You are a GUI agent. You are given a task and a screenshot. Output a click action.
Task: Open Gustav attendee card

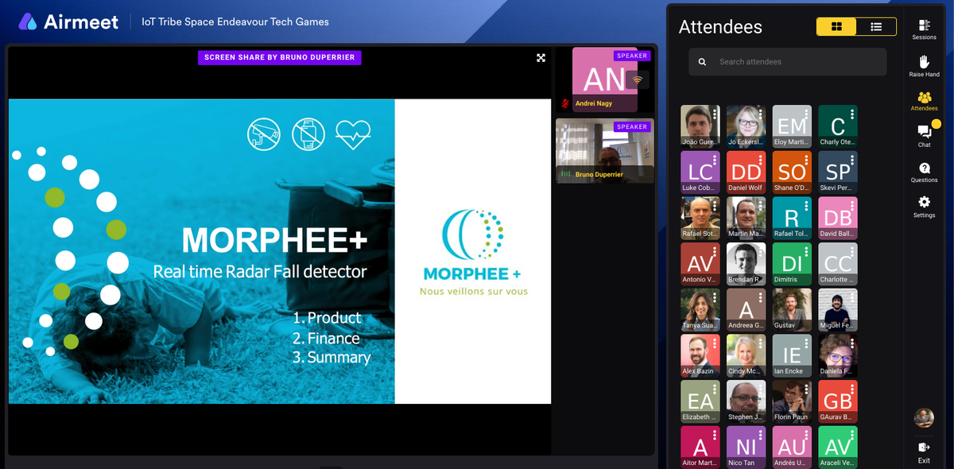[793, 309]
